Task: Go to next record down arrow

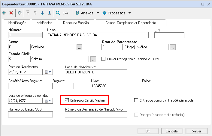Action: click(x=42, y=13)
